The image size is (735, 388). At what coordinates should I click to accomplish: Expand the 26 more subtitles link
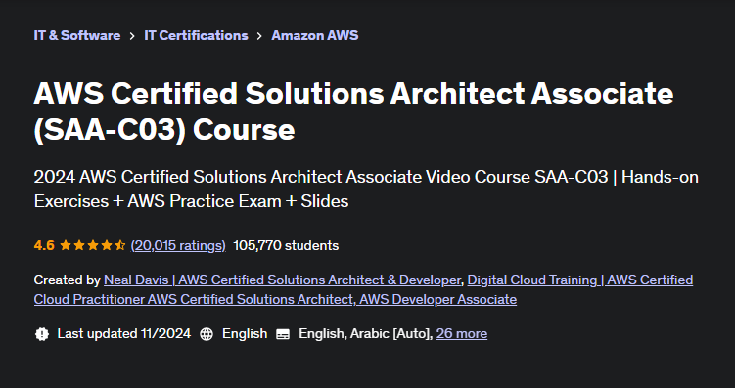click(462, 333)
